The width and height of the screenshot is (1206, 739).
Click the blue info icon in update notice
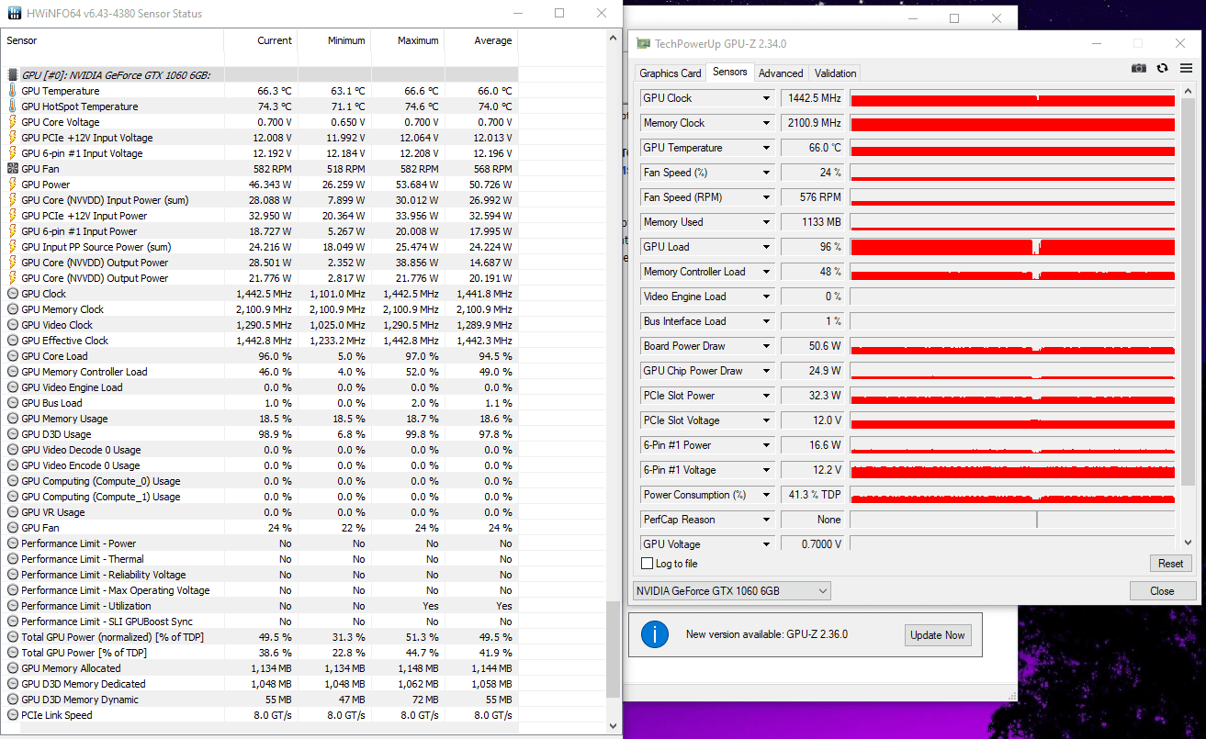click(x=655, y=634)
